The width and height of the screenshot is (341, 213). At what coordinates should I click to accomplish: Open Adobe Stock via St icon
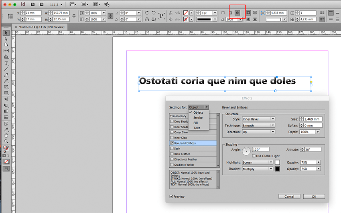coord(42,4)
